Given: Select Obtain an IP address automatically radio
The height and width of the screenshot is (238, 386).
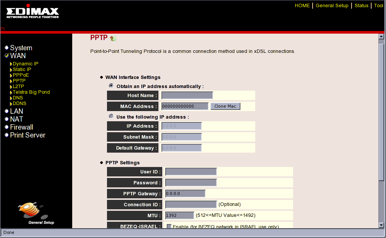Looking at the screenshot, I should pyautogui.click(x=111, y=85).
